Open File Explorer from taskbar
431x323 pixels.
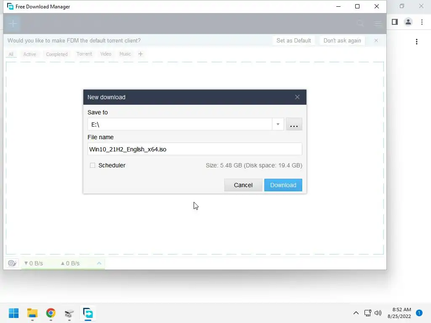[32, 313]
